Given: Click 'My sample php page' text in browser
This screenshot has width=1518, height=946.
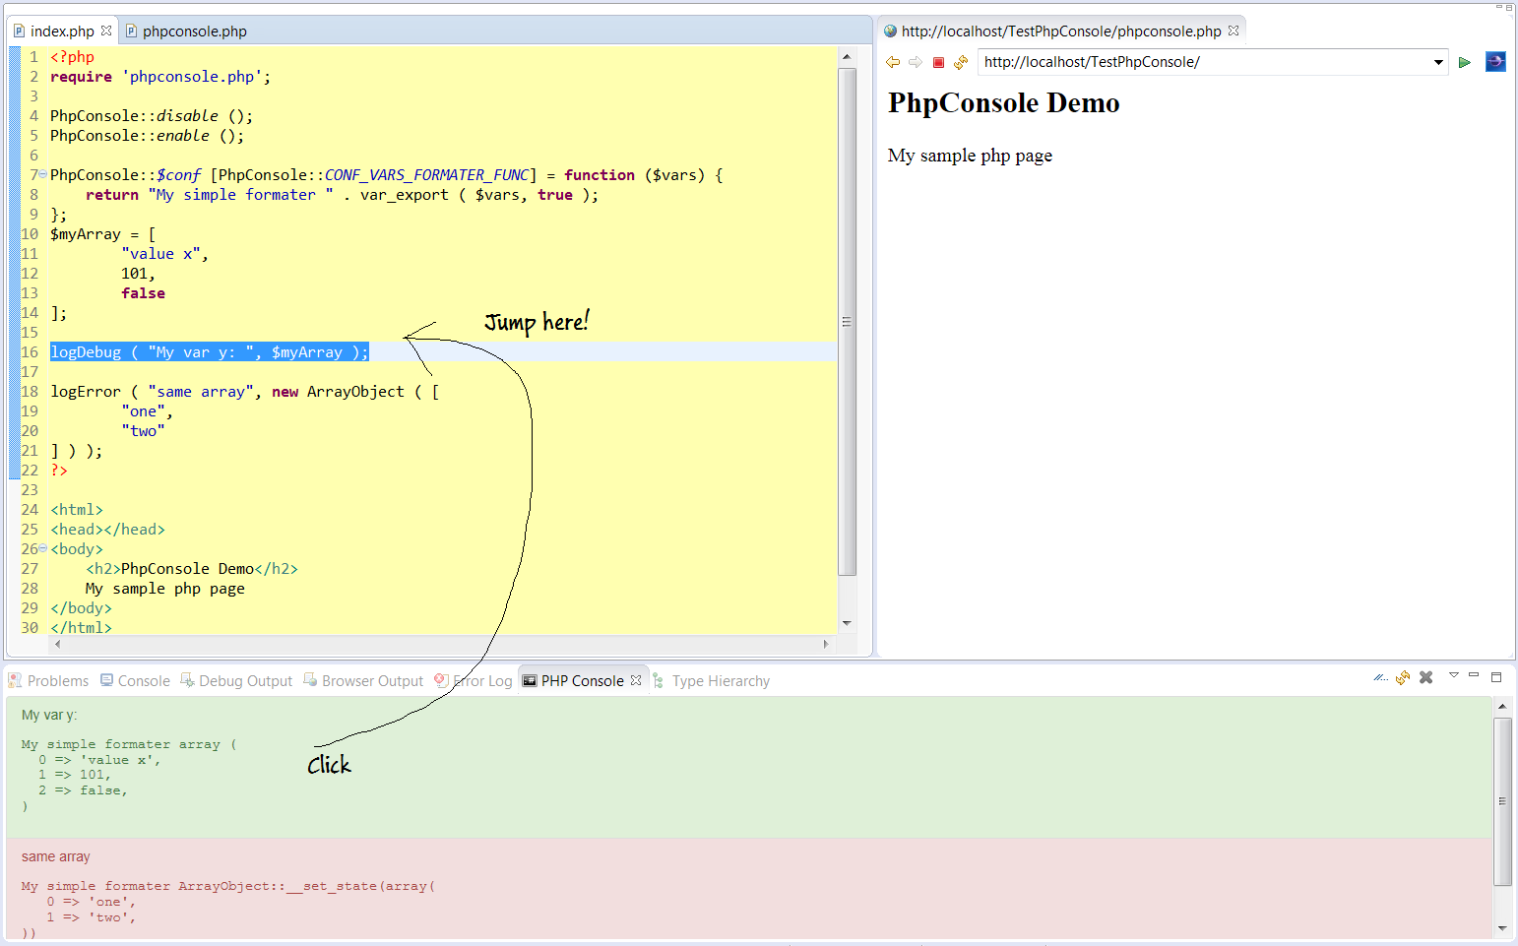Looking at the screenshot, I should pos(970,156).
